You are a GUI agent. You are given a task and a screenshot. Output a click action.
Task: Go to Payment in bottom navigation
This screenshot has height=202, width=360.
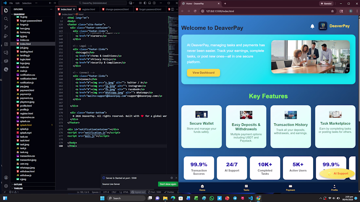click(290, 188)
